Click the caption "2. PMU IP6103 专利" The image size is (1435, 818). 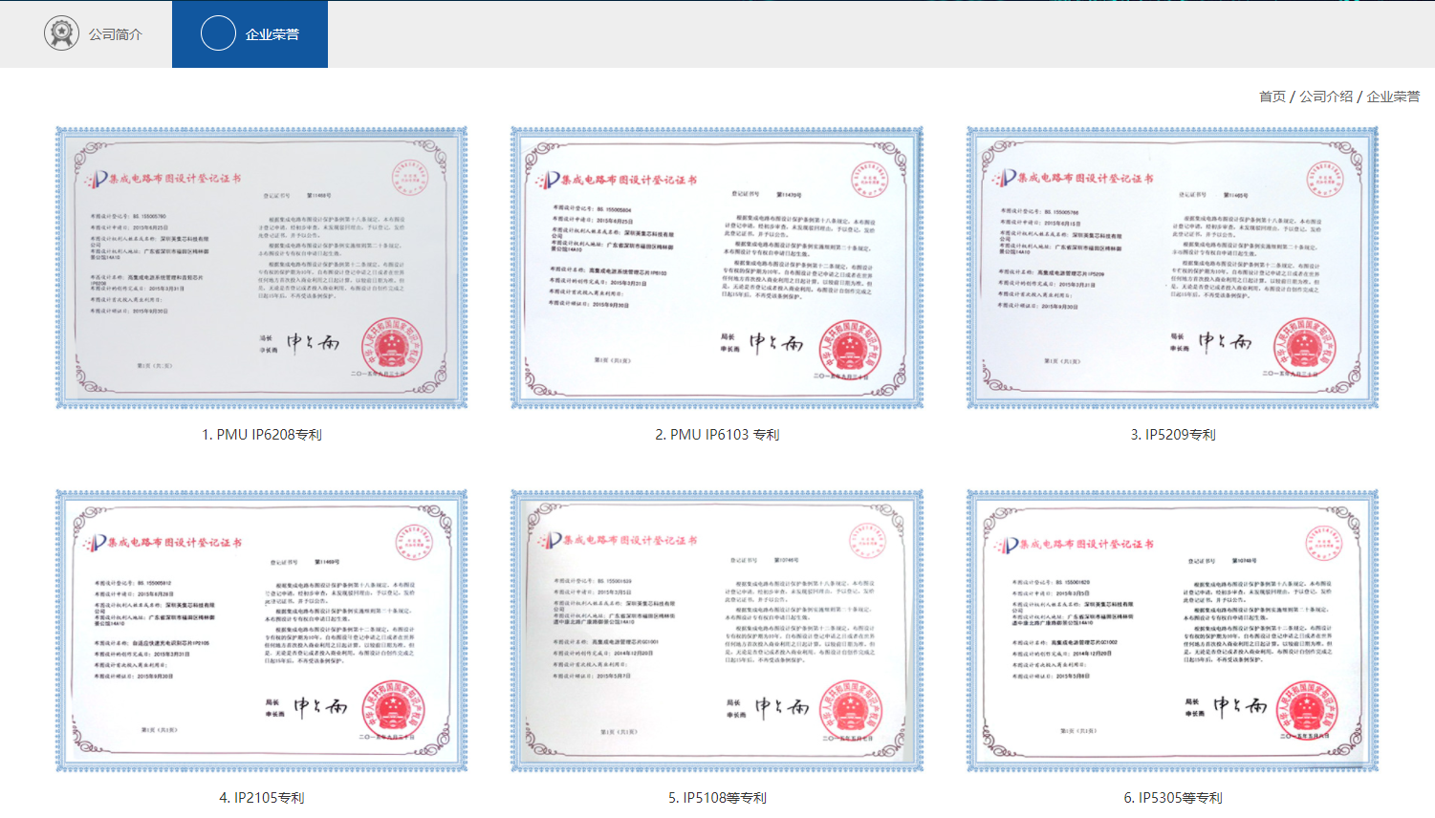tap(717, 435)
